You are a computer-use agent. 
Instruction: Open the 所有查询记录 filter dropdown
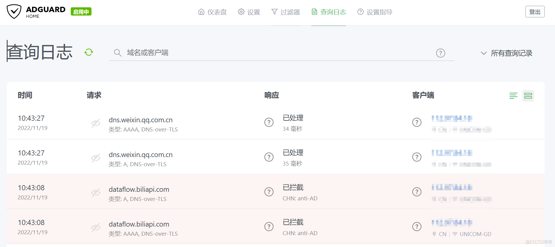pyautogui.click(x=506, y=53)
